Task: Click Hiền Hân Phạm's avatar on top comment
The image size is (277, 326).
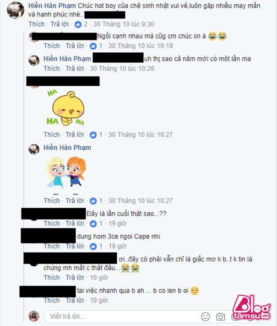Action: 16,10
